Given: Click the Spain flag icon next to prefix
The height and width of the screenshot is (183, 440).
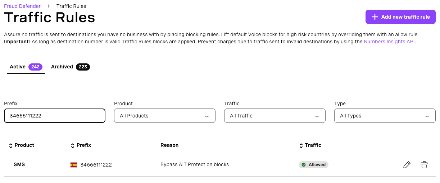Looking at the screenshot, I should 74,165.
